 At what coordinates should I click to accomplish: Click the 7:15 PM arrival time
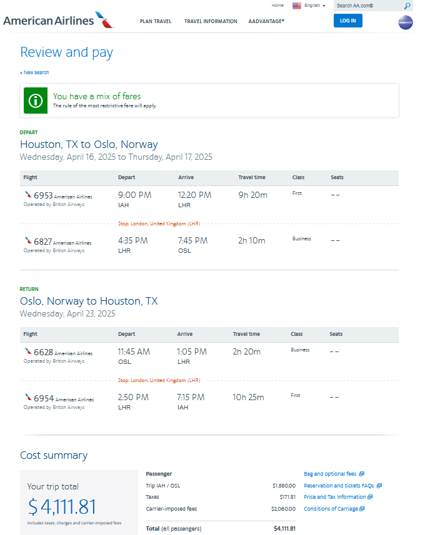tap(191, 397)
